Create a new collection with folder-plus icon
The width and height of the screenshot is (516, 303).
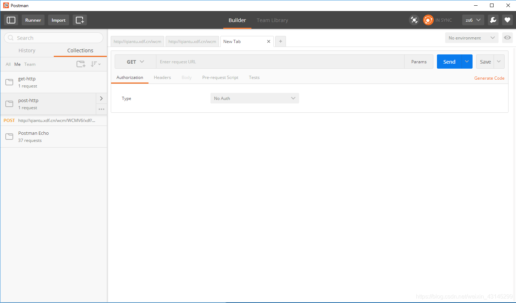(81, 64)
